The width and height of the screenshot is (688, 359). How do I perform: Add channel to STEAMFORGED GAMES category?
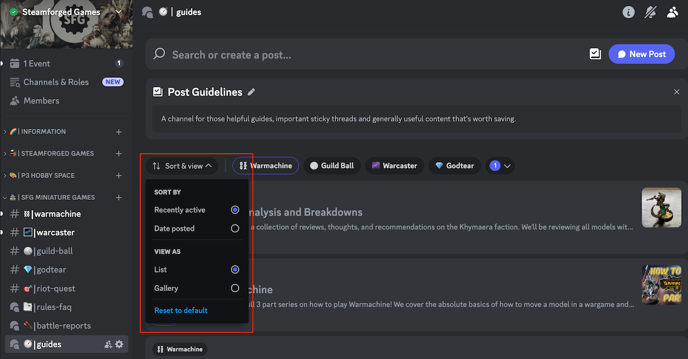(119, 153)
